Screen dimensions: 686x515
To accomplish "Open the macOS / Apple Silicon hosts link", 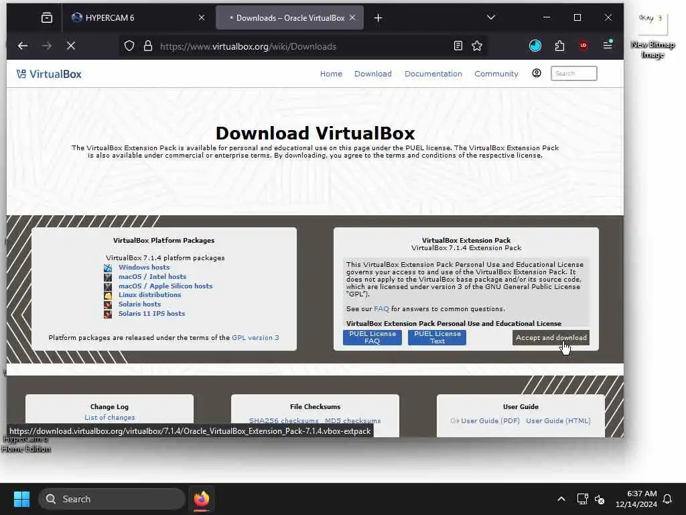I will (165, 286).
